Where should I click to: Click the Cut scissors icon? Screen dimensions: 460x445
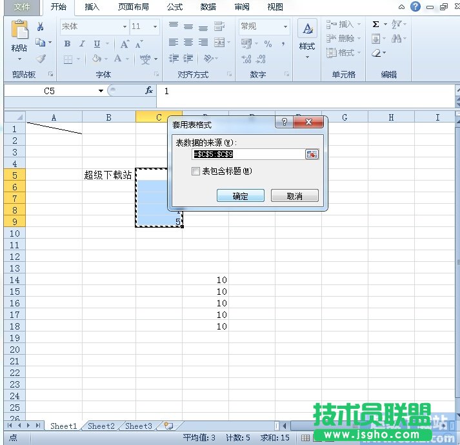coord(41,26)
